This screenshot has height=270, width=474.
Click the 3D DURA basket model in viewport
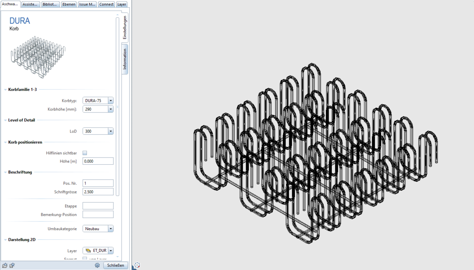pyautogui.click(x=315, y=153)
